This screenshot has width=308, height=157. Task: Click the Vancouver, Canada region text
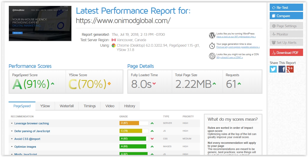131,40
